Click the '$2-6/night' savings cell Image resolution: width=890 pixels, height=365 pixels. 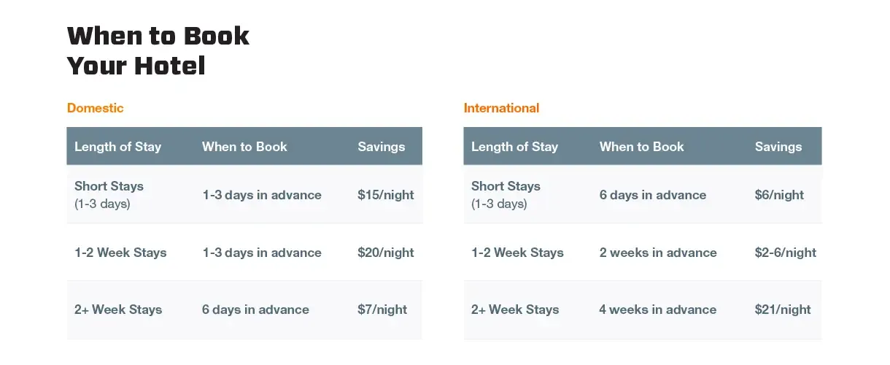[785, 253]
